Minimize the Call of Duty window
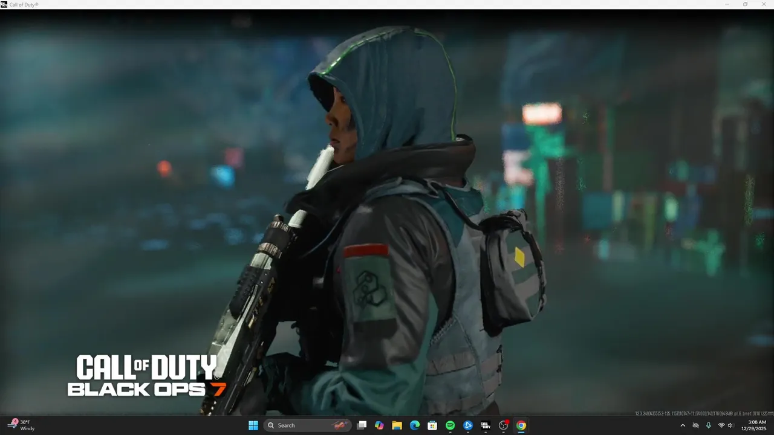 click(x=727, y=4)
